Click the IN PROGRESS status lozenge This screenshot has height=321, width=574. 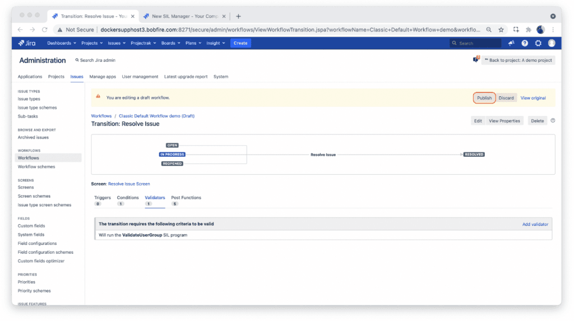pyautogui.click(x=172, y=155)
